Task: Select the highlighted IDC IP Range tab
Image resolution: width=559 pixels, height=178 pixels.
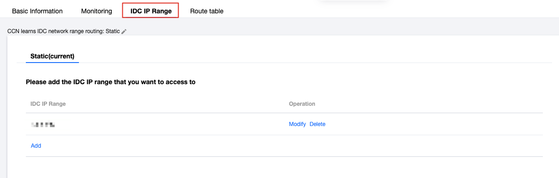Action: pos(150,11)
